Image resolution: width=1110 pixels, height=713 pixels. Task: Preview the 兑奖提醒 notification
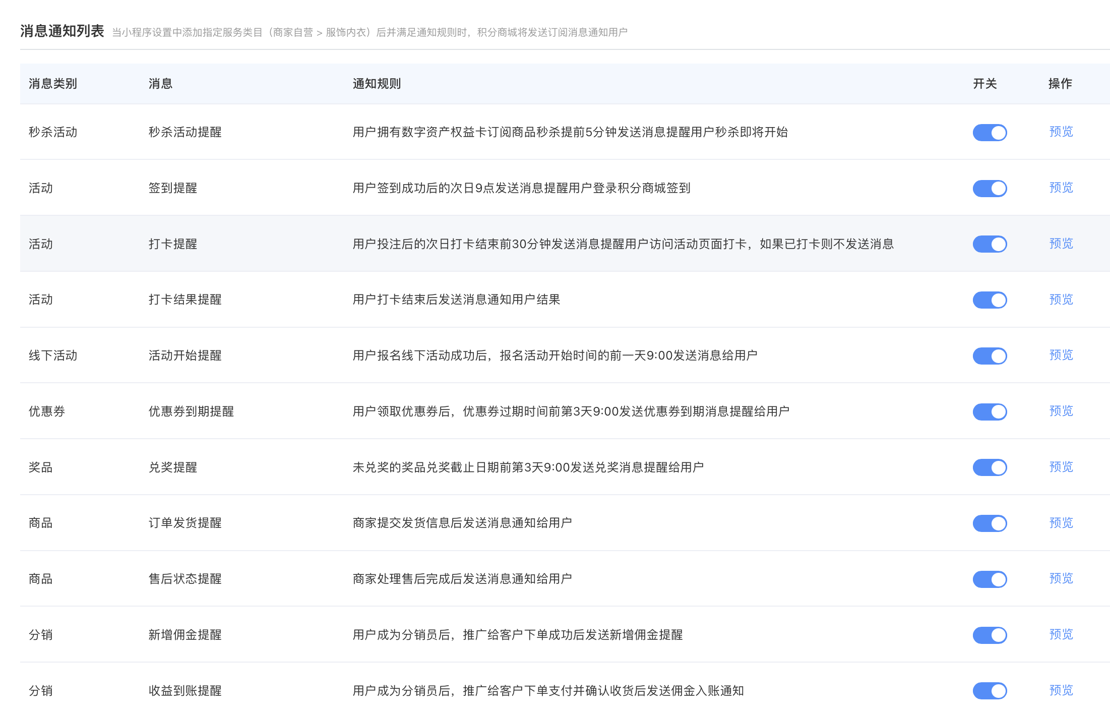click(1061, 467)
